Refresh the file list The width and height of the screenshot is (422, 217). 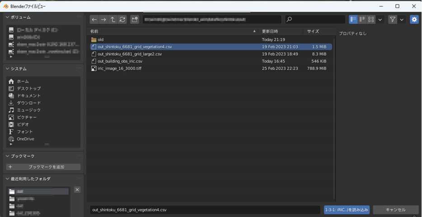(122, 19)
